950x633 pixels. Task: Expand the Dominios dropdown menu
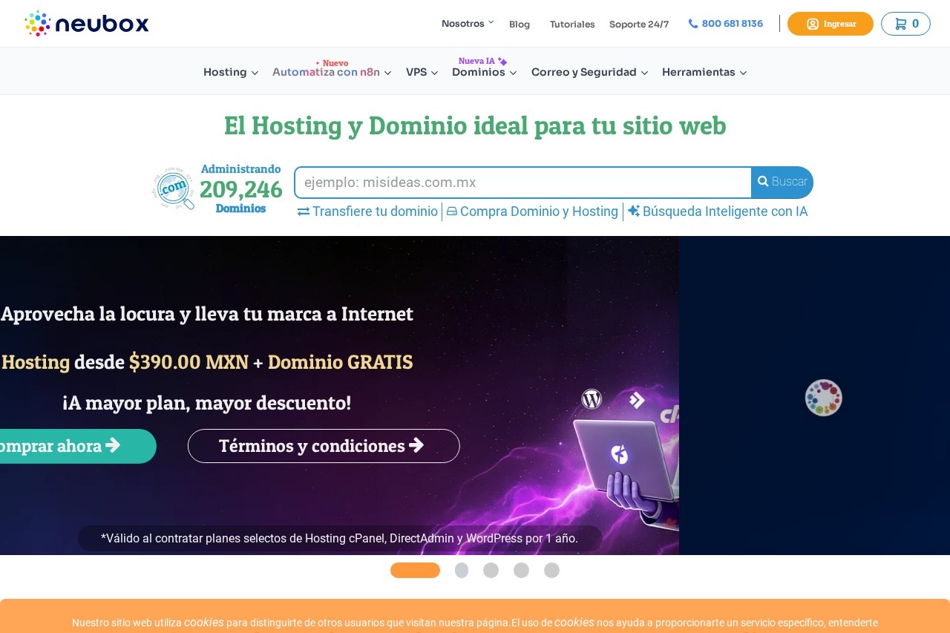click(484, 72)
